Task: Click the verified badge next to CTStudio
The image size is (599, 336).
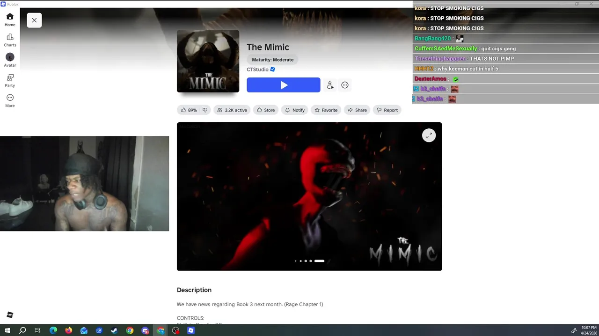Action: (x=272, y=70)
